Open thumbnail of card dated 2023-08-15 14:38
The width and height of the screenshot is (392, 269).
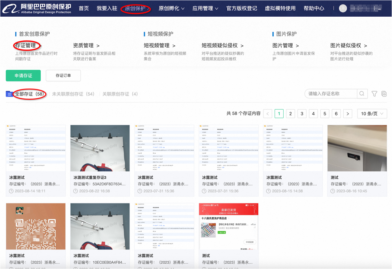(293, 148)
